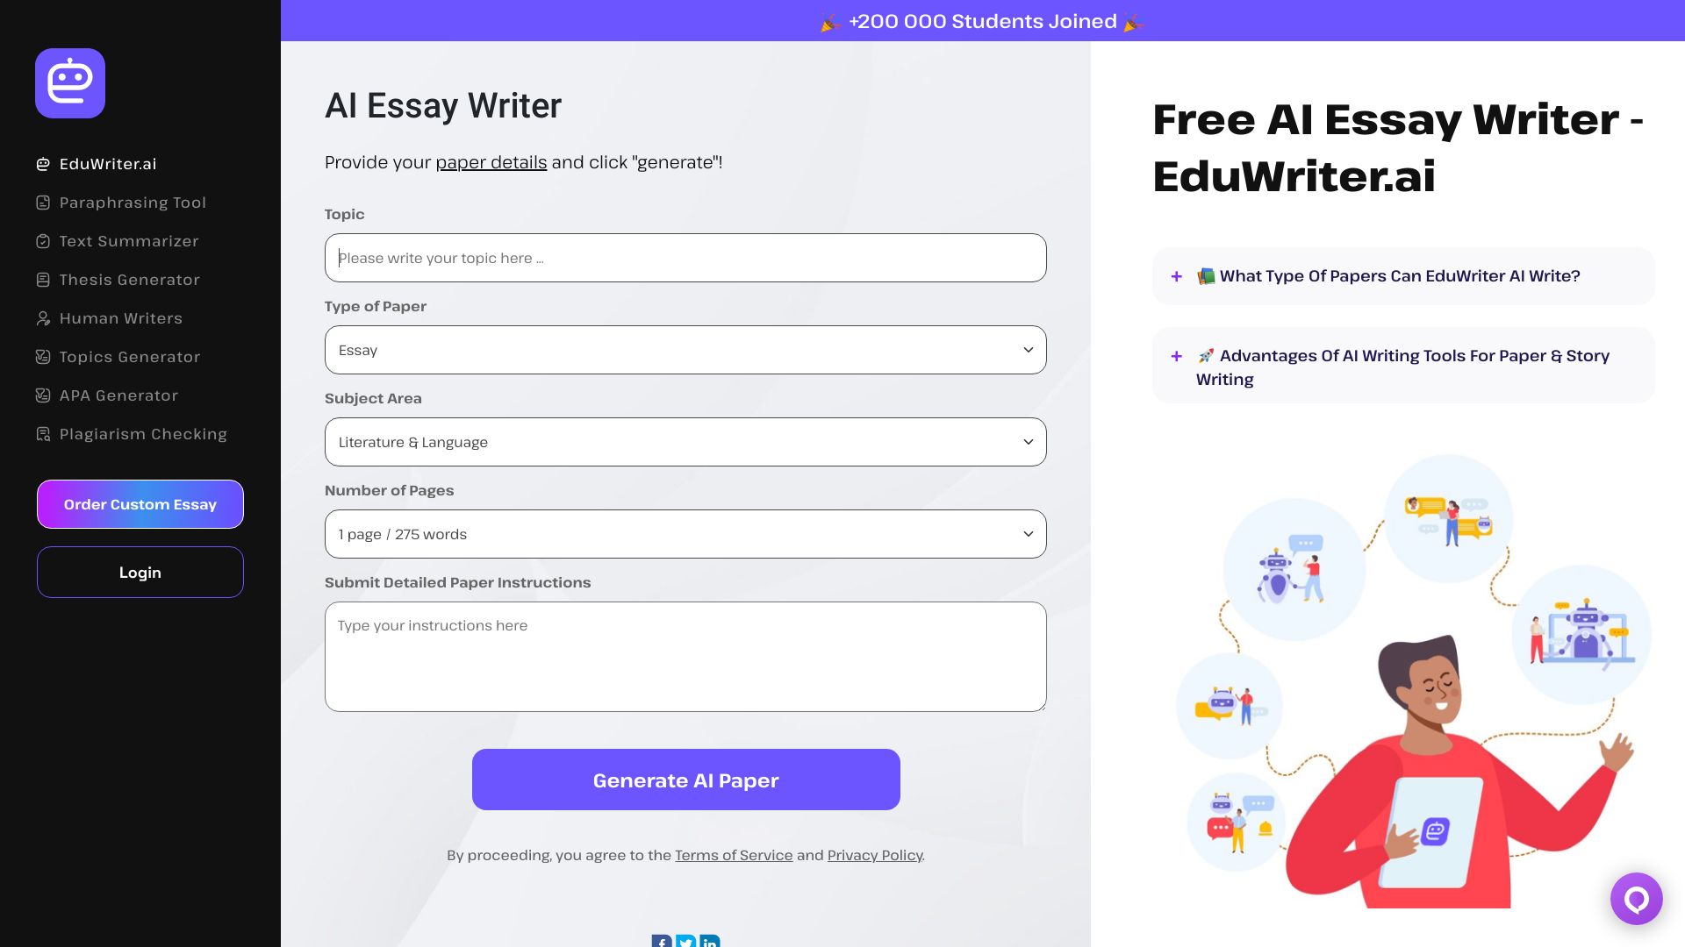
Task: Open the Paraphrasing Tool sidebar icon
Action: tap(41, 203)
